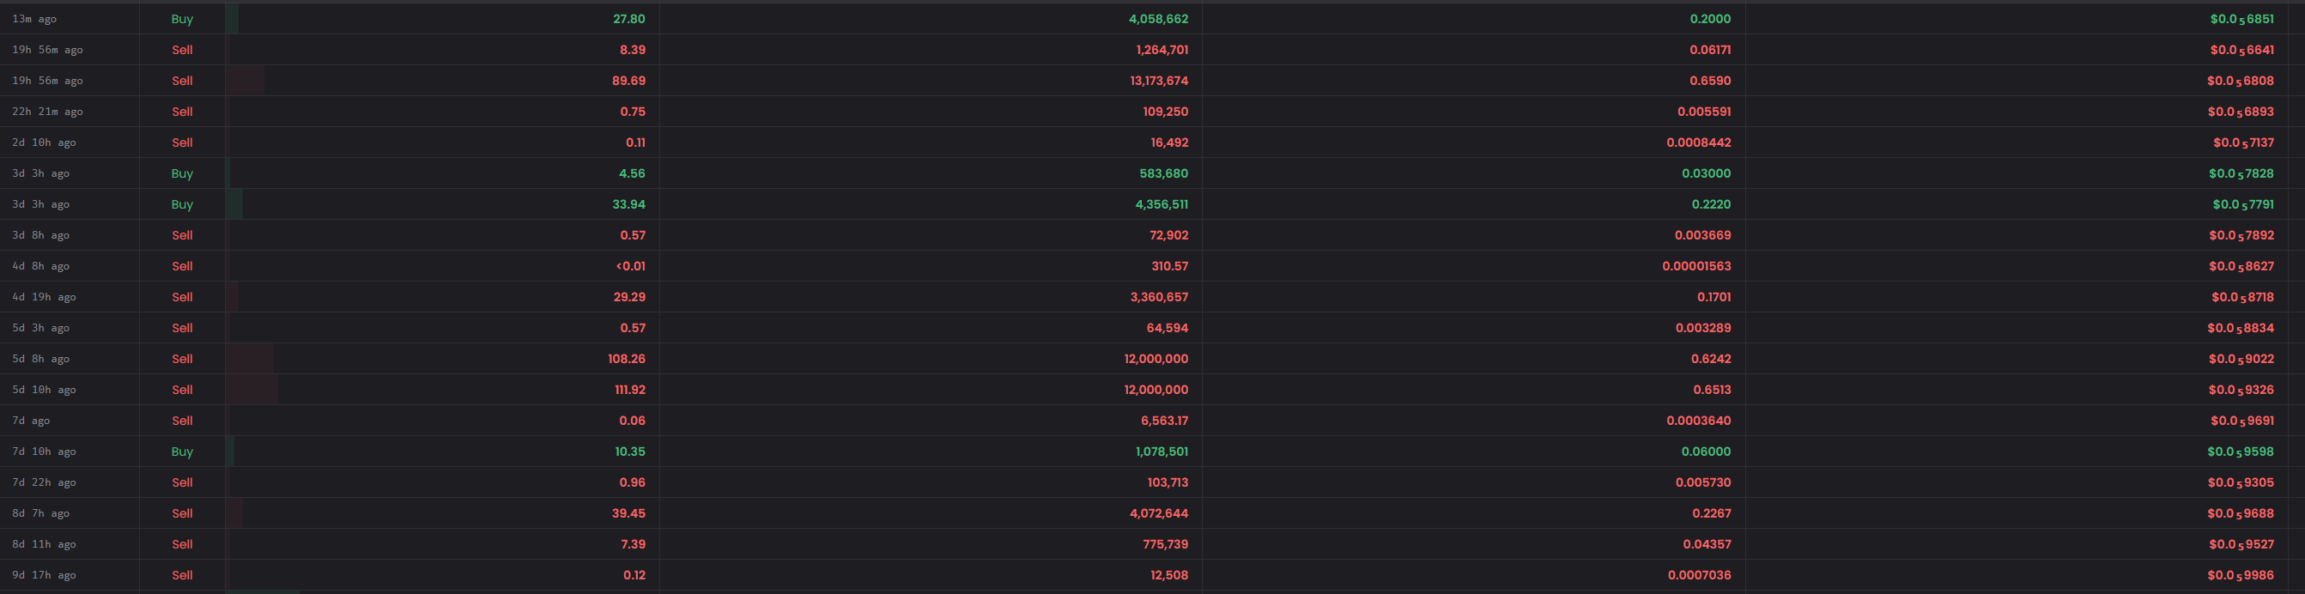Click the <0.01 USD value

coord(630,266)
